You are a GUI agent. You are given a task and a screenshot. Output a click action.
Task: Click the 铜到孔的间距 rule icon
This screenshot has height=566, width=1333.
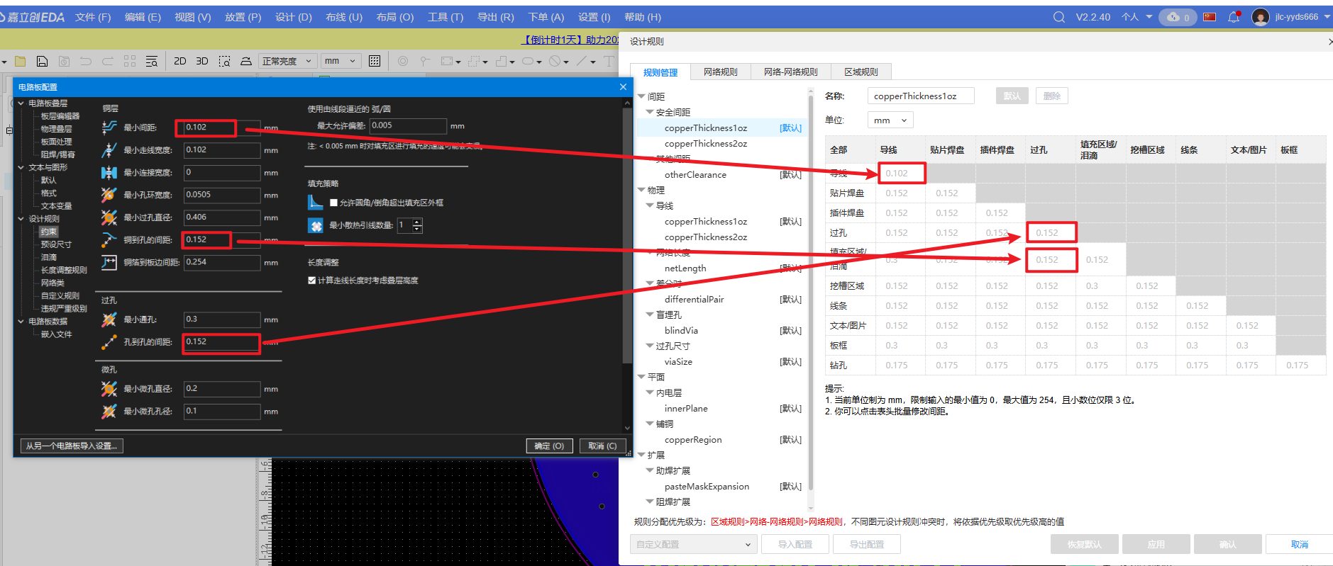pyautogui.click(x=109, y=240)
